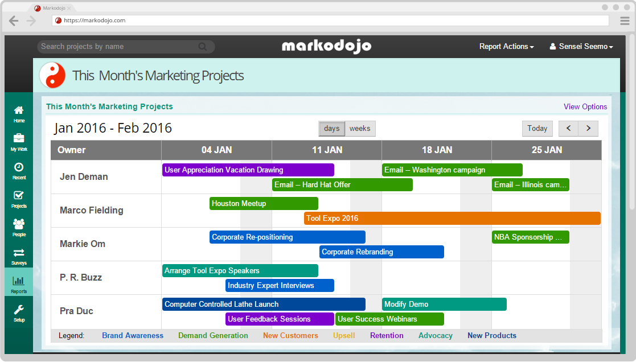Switch timeline to weeks view
Viewport: 636px width, 362px height.
(360, 129)
